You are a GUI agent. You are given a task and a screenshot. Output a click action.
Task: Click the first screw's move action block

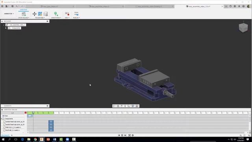(51, 122)
